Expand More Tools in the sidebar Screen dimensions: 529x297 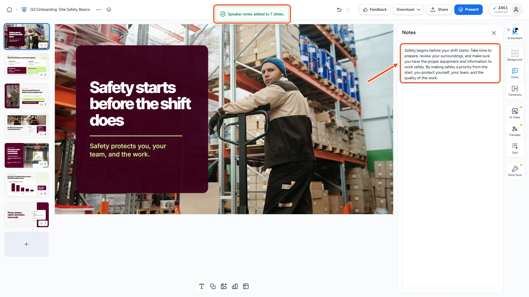[515, 171]
